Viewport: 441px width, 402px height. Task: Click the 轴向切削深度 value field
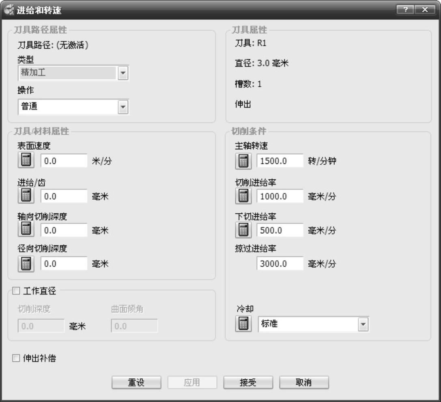pos(64,230)
